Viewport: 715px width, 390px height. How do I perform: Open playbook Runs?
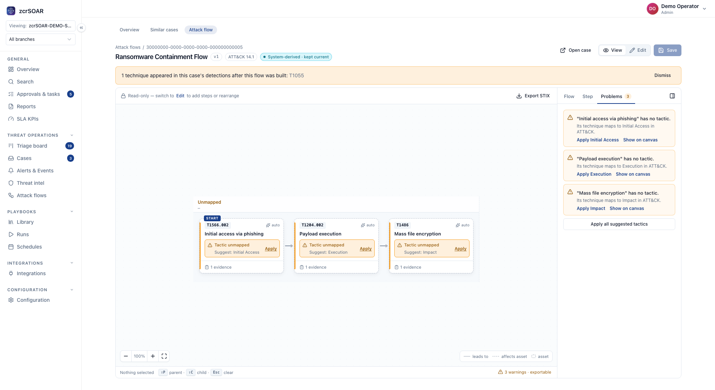(40, 234)
